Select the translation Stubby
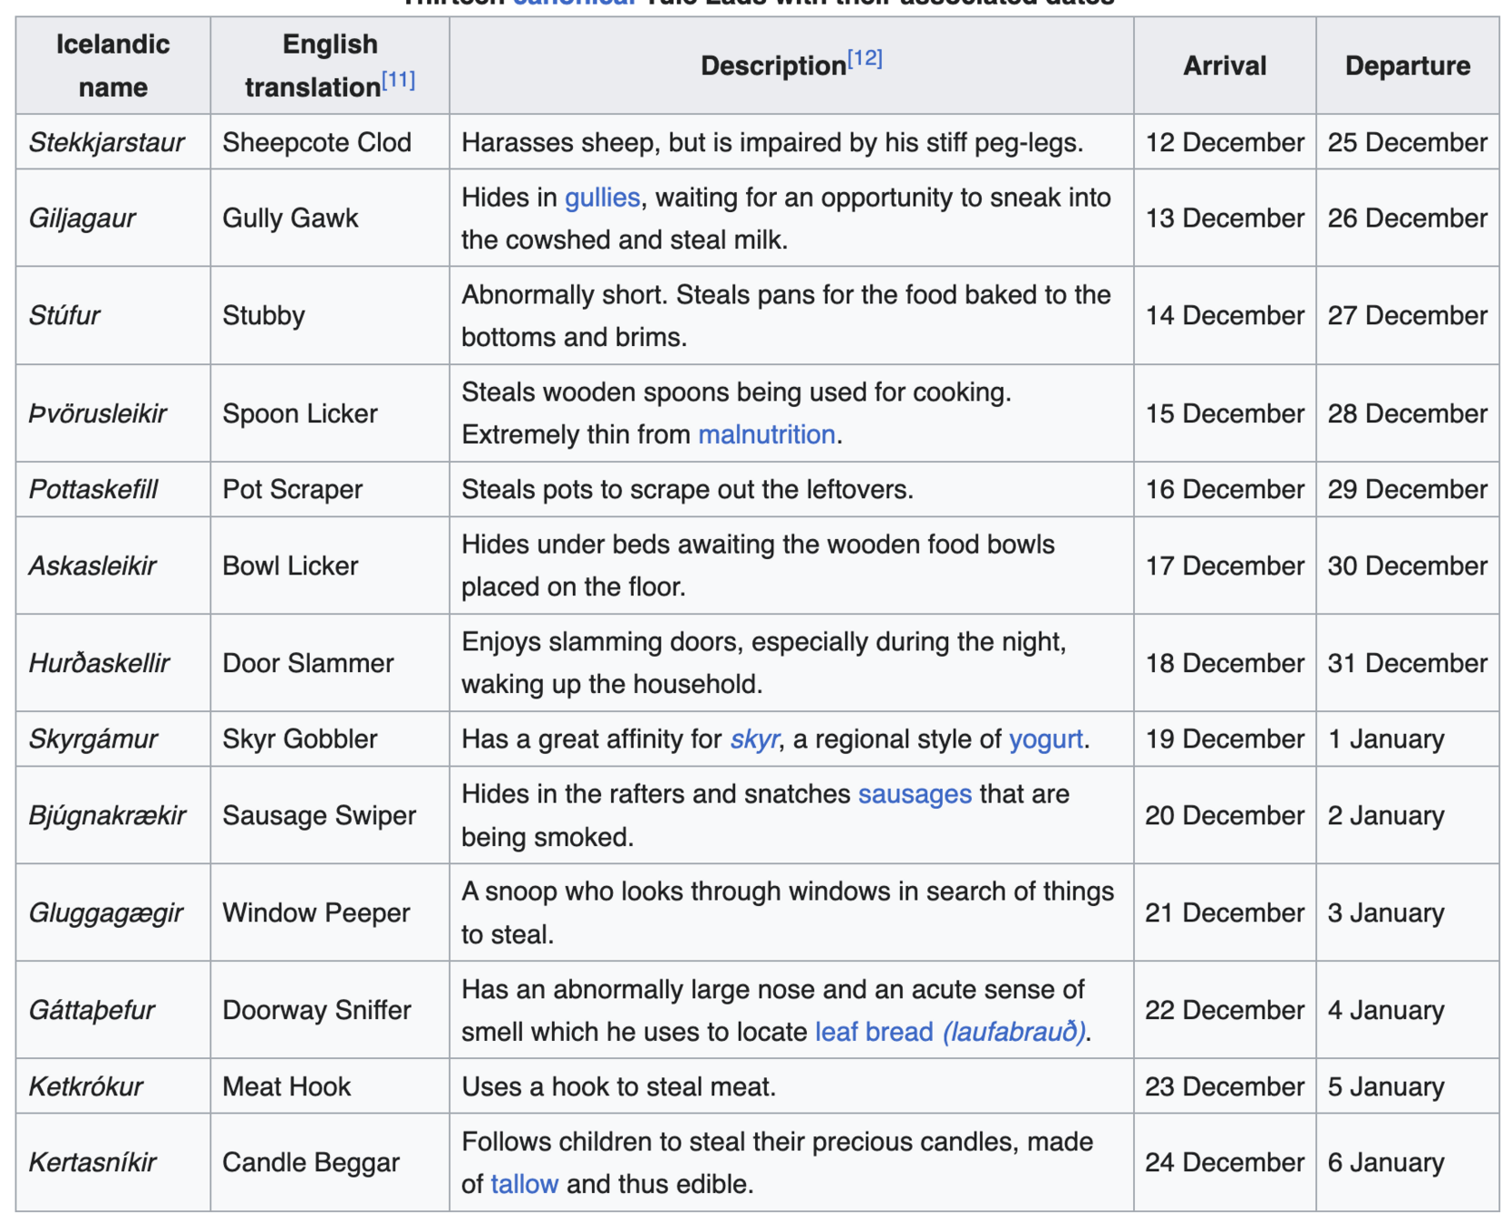The height and width of the screenshot is (1223, 1512). [263, 315]
